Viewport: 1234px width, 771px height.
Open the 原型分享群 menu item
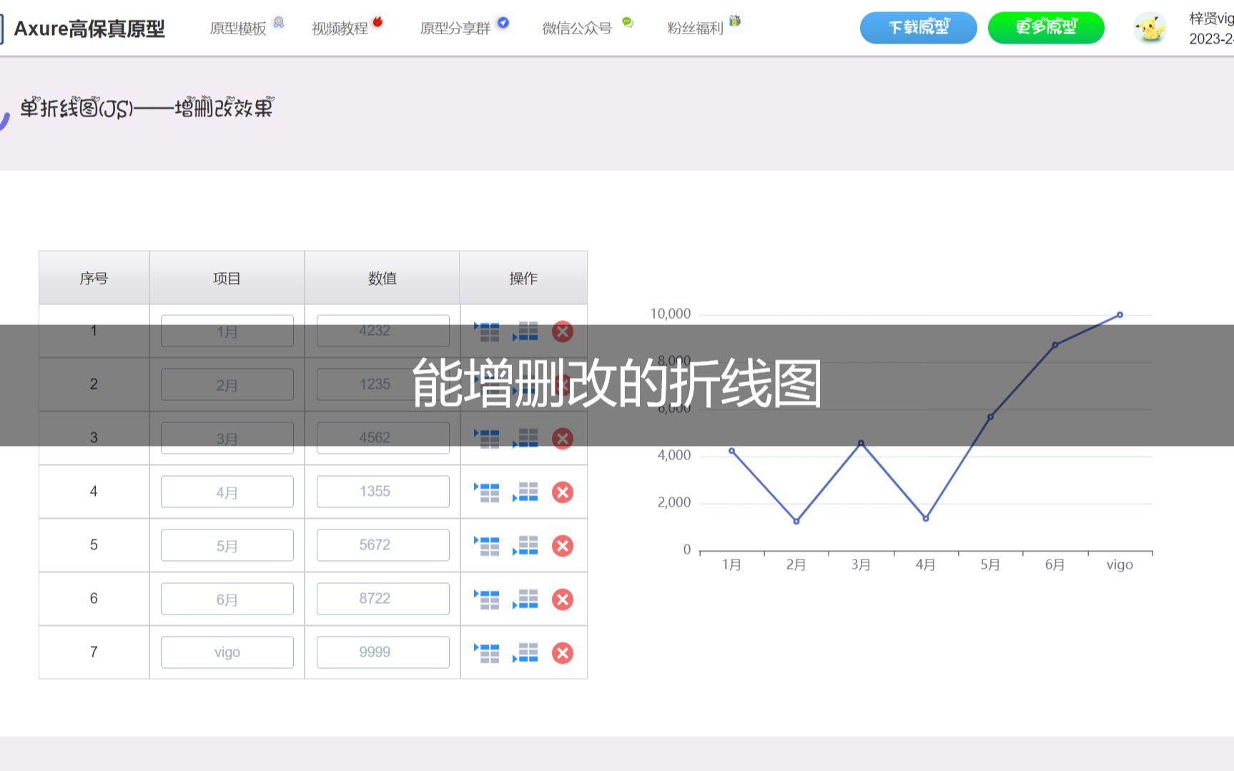pyautogui.click(x=455, y=29)
